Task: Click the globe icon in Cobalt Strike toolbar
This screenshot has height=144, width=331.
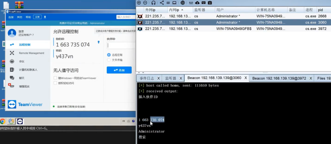Action: pos(183,3)
